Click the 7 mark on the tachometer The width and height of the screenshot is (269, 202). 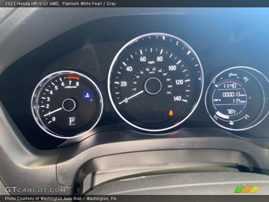pos(70,83)
